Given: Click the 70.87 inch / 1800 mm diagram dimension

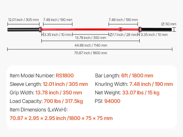Looking at the screenshot, I should pos(91,53).
